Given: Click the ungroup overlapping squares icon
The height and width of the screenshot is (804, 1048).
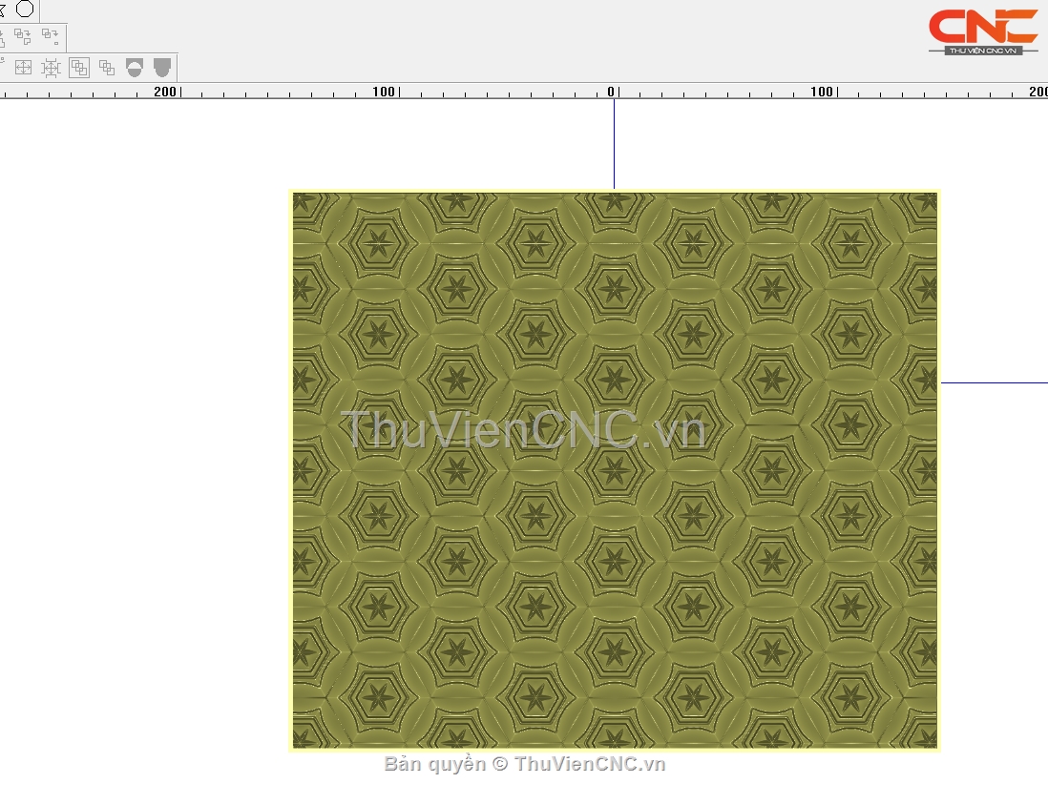Looking at the screenshot, I should pos(107,68).
